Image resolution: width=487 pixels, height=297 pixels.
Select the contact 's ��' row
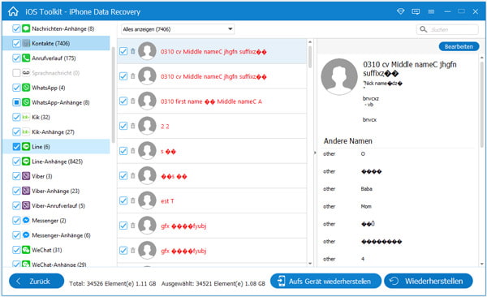[212, 151]
